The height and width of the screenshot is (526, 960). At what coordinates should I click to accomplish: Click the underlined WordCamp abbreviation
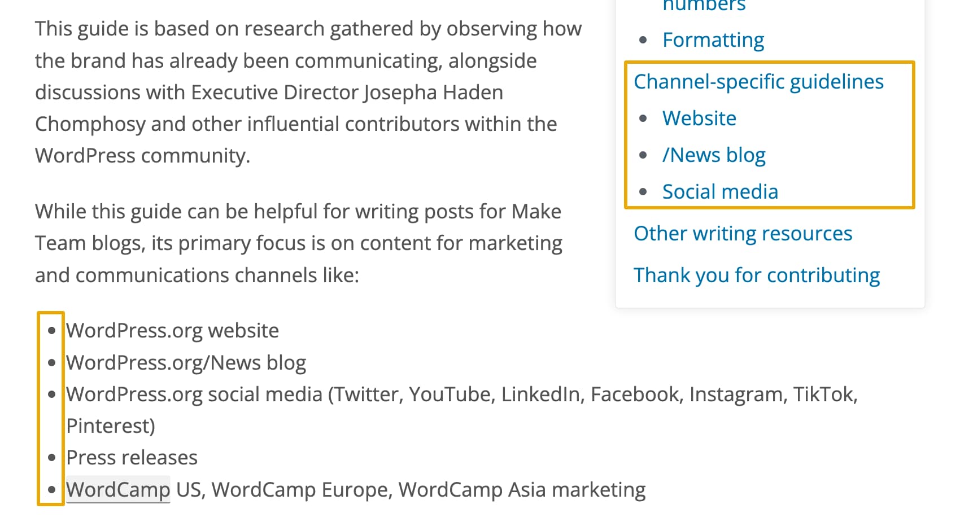[x=118, y=490]
